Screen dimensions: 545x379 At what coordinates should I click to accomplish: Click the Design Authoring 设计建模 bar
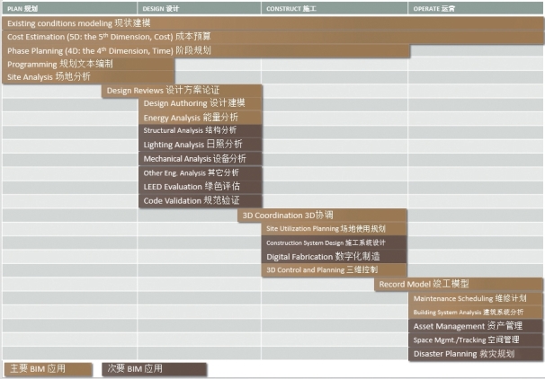pyautogui.click(x=201, y=103)
